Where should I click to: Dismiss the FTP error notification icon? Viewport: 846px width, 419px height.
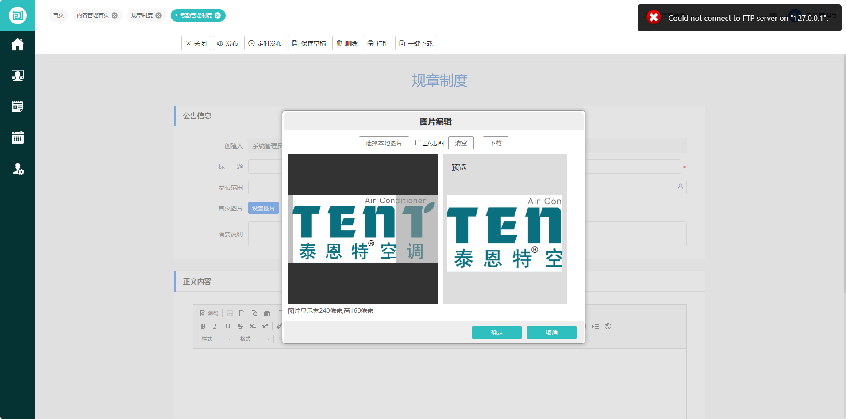(x=654, y=17)
